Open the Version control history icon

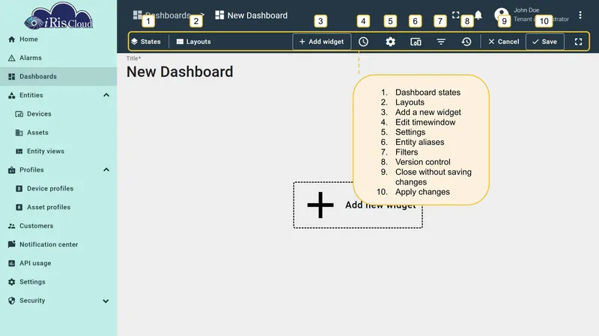(x=466, y=42)
